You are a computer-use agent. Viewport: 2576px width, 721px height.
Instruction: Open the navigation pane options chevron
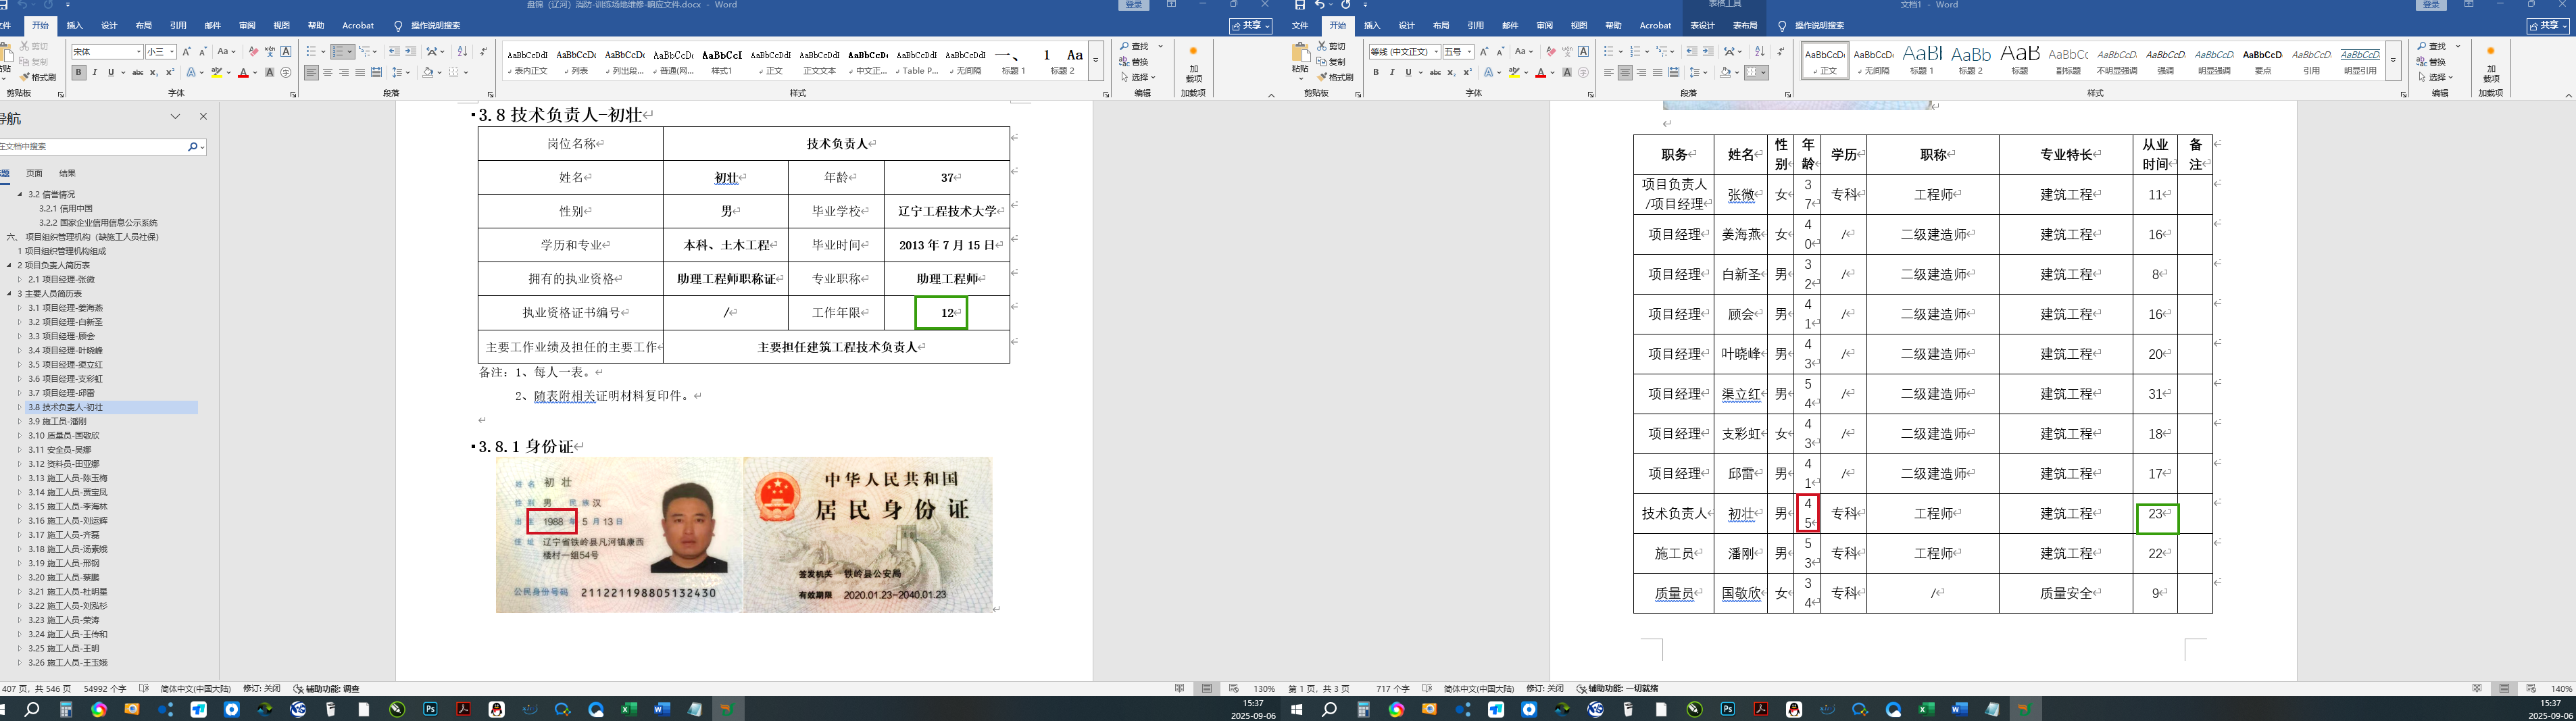175,117
